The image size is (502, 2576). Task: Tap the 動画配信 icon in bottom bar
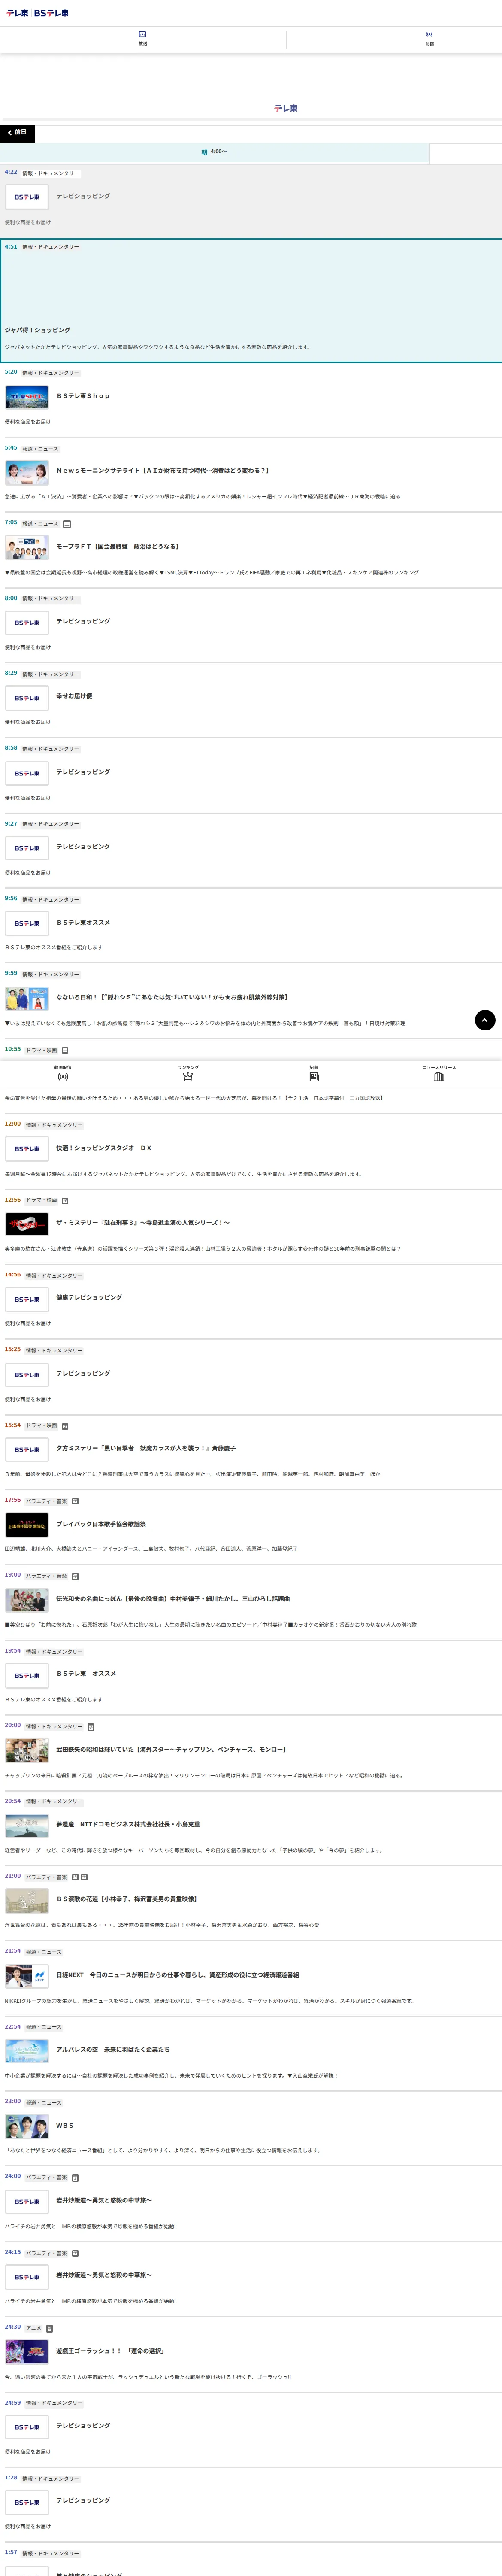click(x=63, y=1073)
